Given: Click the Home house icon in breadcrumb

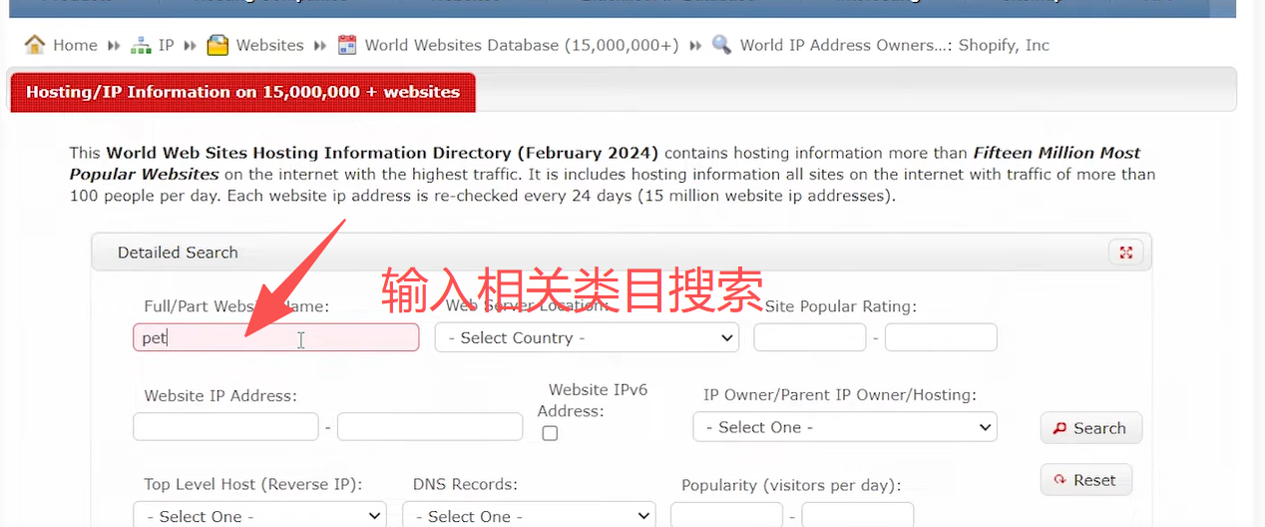Looking at the screenshot, I should (35, 45).
